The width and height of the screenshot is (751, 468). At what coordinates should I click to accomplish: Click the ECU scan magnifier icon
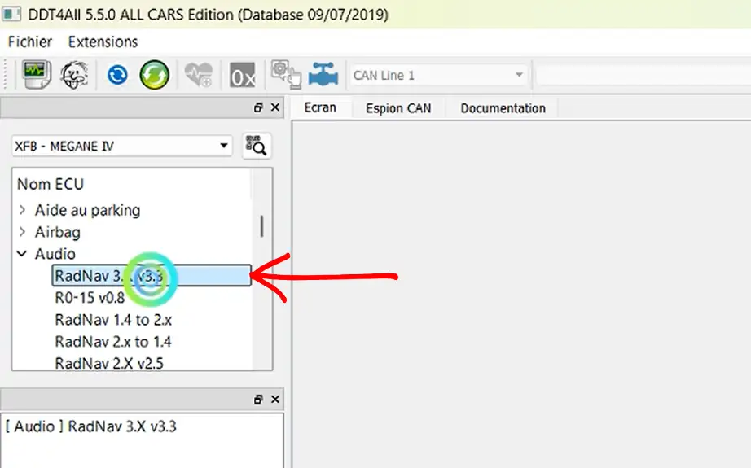tap(257, 146)
